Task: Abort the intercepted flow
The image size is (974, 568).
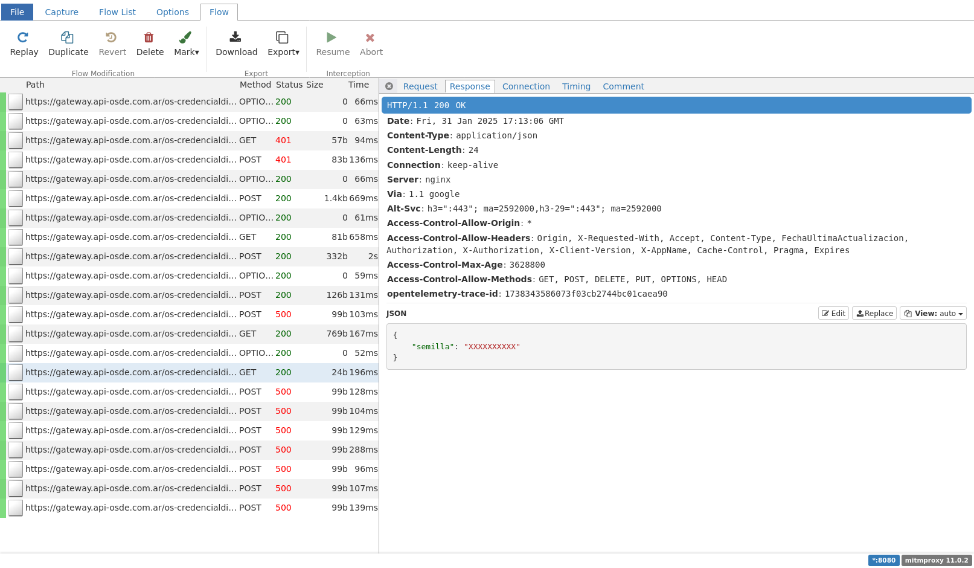Action: pos(371,44)
